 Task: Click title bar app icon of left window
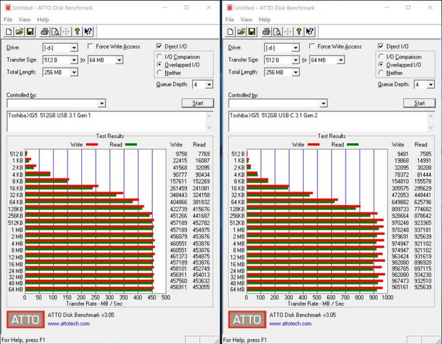(8, 8)
